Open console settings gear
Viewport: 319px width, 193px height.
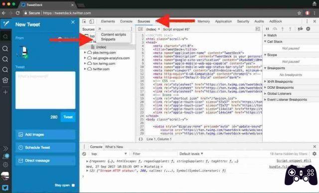click(315, 154)
